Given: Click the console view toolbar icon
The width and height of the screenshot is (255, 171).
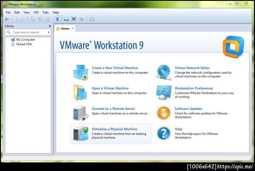Looking at the screenshot, I should coord(92,19).
